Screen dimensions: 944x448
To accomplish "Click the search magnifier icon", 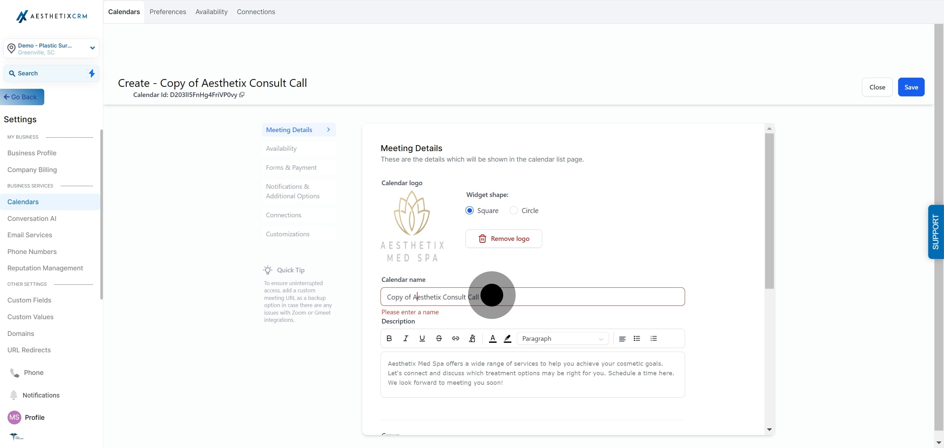I will [12, 73].
